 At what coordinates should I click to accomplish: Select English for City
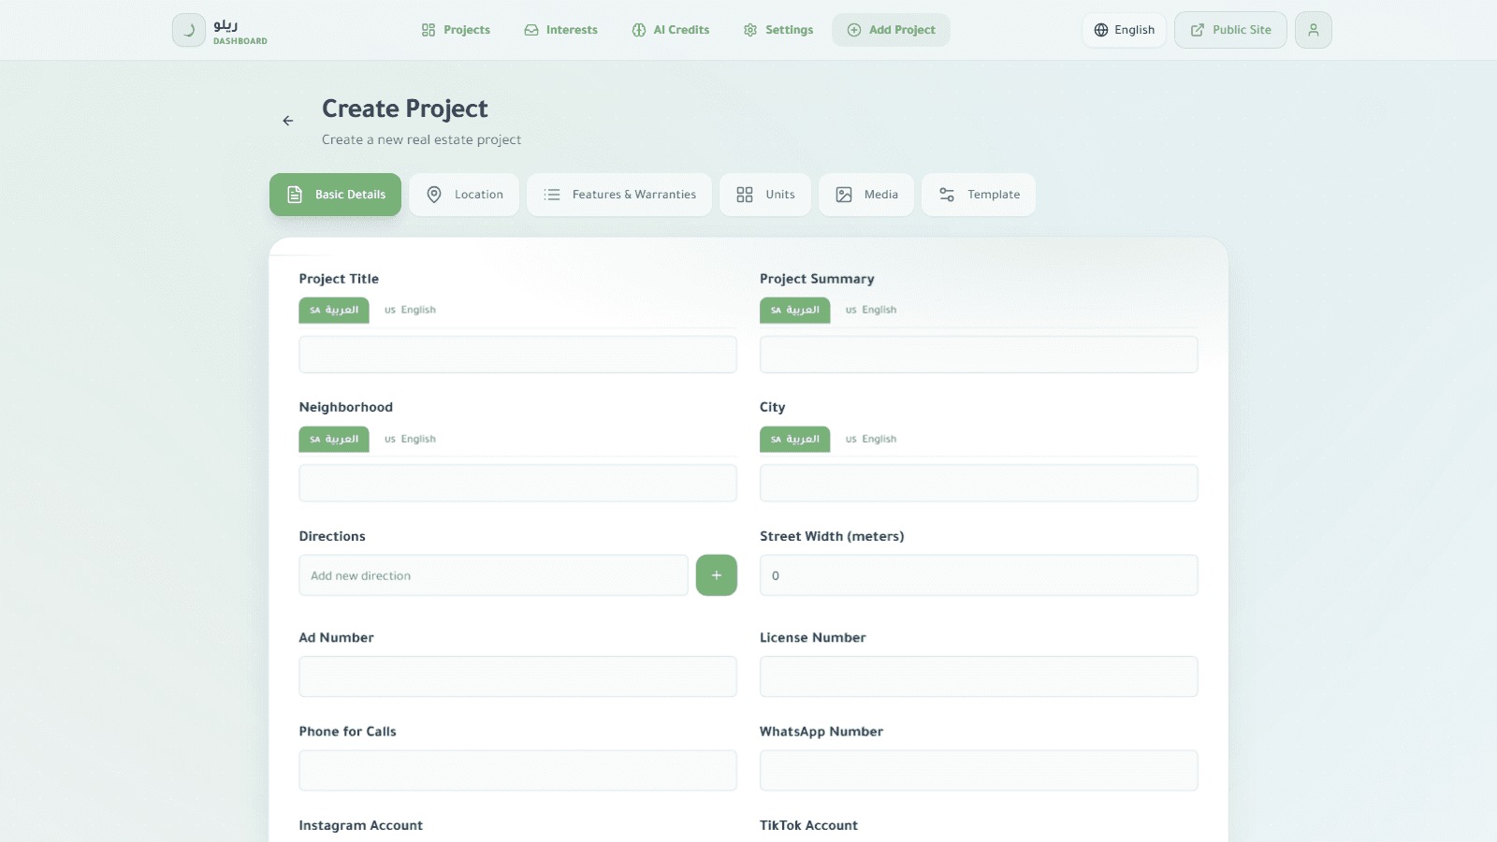tap(871, 439)
